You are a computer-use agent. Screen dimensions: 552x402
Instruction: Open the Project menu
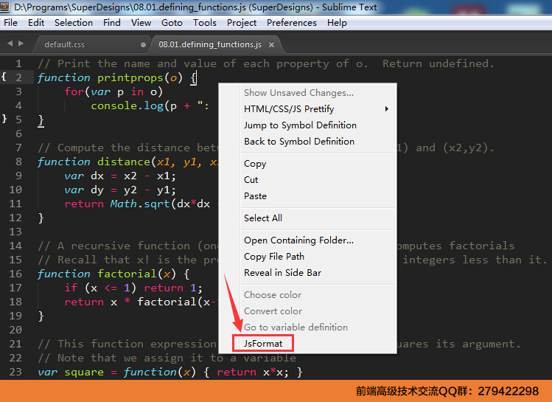click(x=242, y=23)
